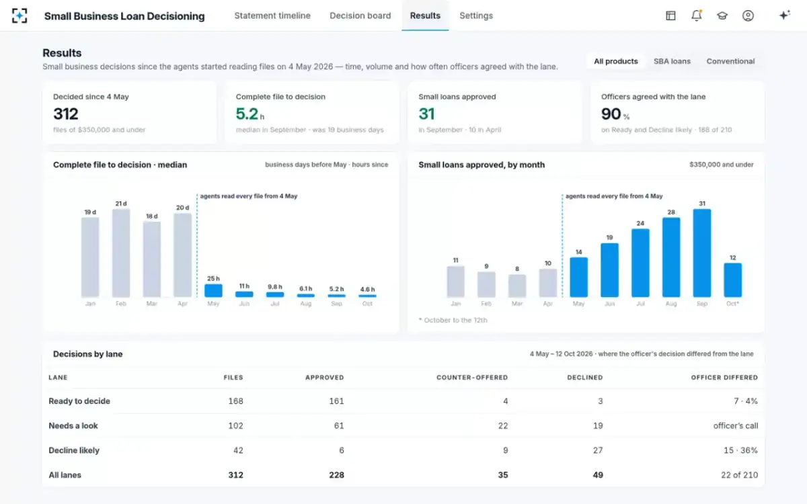Click the All lanes total row
Image resolution: width=807 pixels, height=504 pixels.
[x=403, y=474]
